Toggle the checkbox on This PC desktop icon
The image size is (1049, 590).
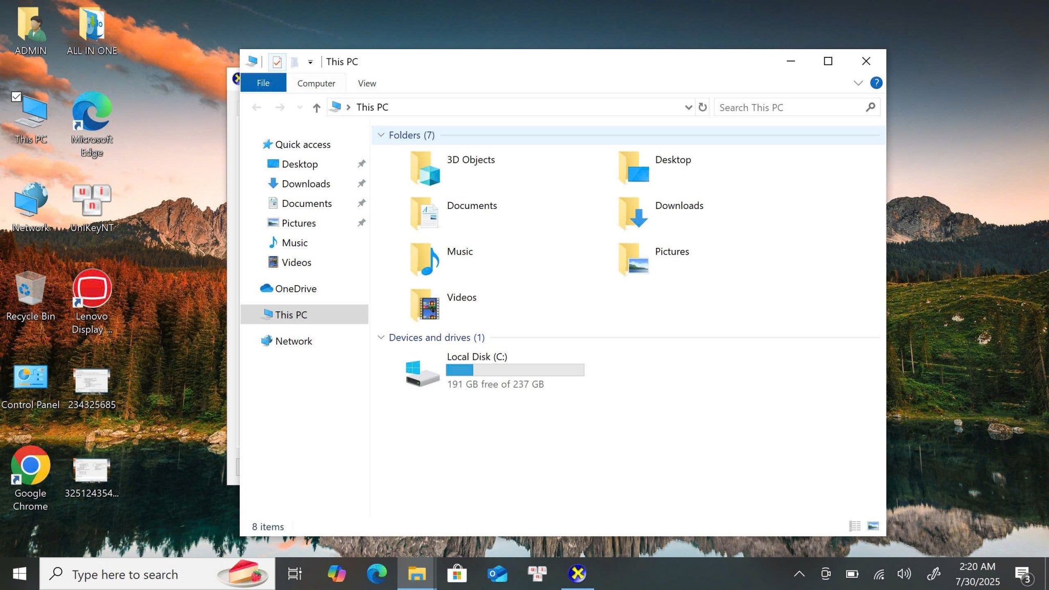16,96
